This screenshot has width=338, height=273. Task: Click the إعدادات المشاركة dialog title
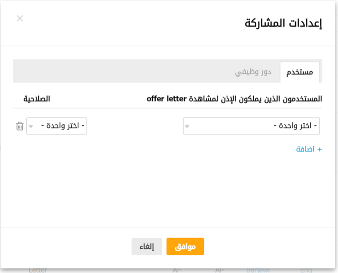click(283, 23)
